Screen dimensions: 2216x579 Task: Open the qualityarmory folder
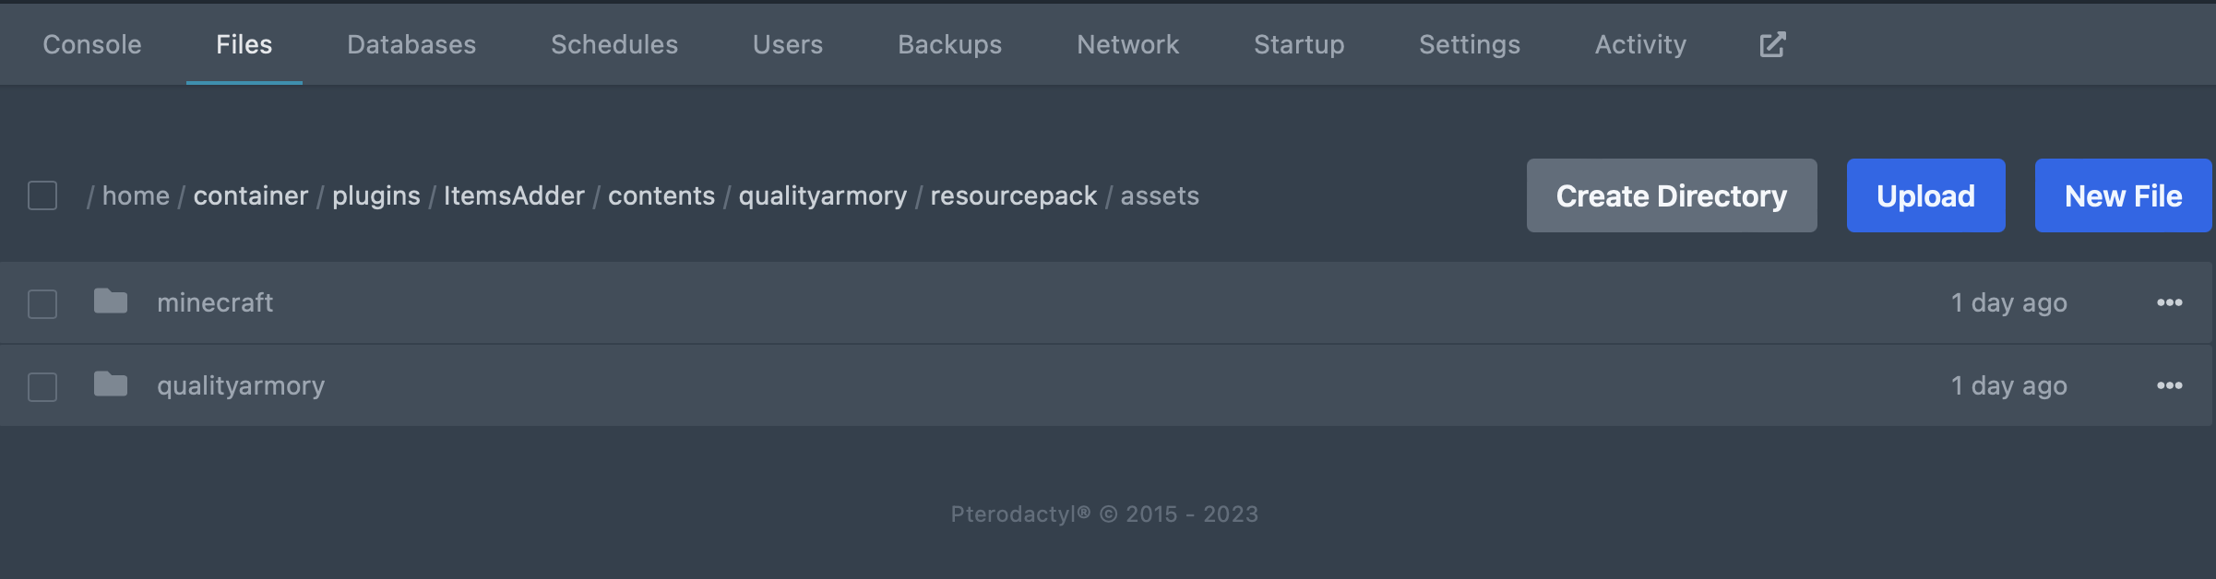point(242,385)
